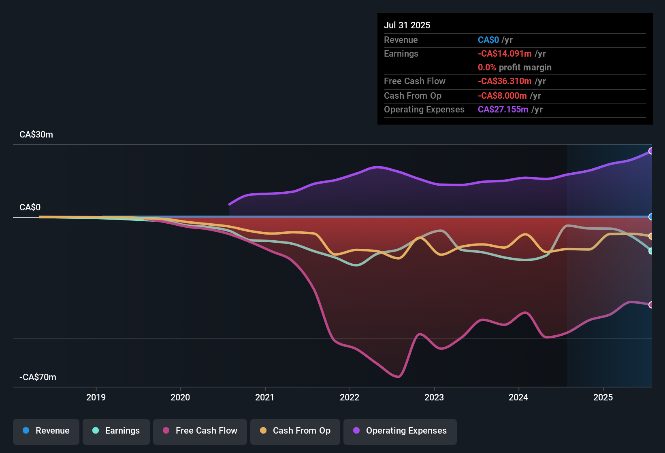665x453 pixels.
Task: Select the blue Revenue endpoint marker
Action: click(651, 217)
